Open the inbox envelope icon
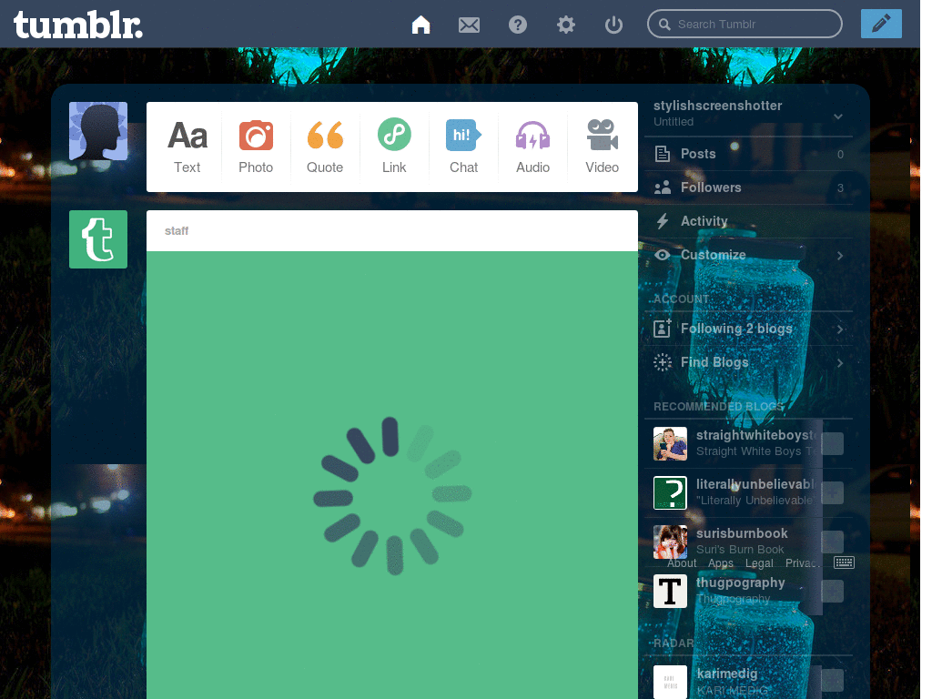 tap(469, 25)
